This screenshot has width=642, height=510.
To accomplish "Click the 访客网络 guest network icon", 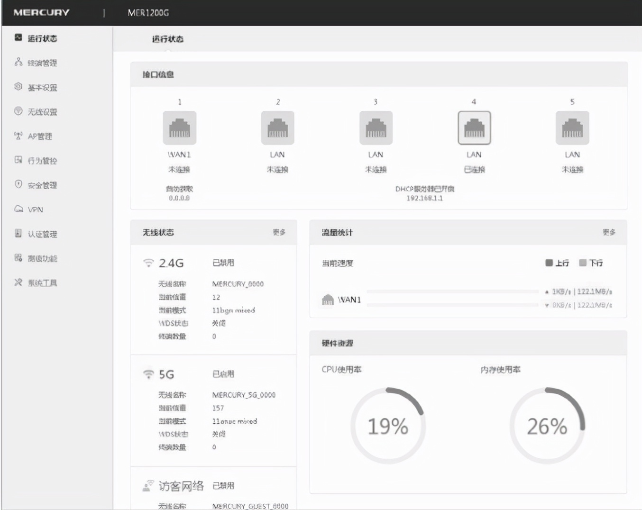I will coord(148,486).
